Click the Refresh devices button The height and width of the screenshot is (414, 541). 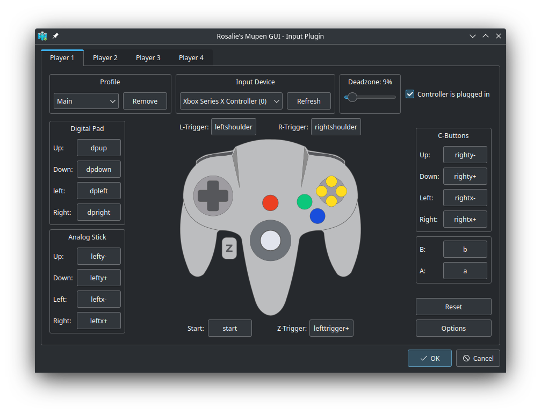309,101
